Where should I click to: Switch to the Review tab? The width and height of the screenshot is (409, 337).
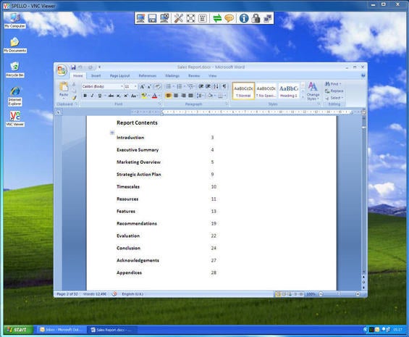point(194,76)
